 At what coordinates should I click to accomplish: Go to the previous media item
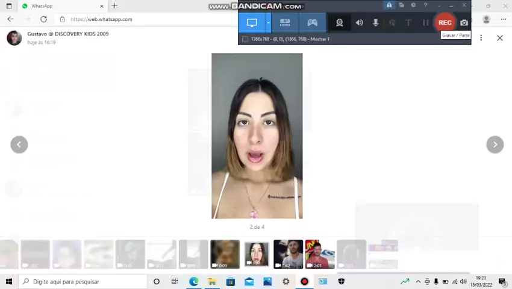click(19, 144)
